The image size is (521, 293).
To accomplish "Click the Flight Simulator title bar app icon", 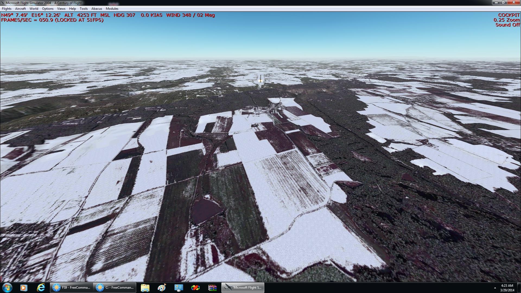I will point(2,3).
